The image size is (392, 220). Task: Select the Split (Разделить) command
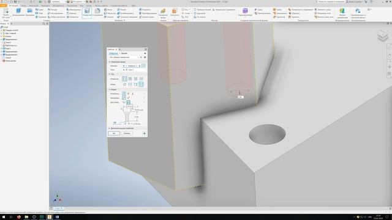click(145, 10)
